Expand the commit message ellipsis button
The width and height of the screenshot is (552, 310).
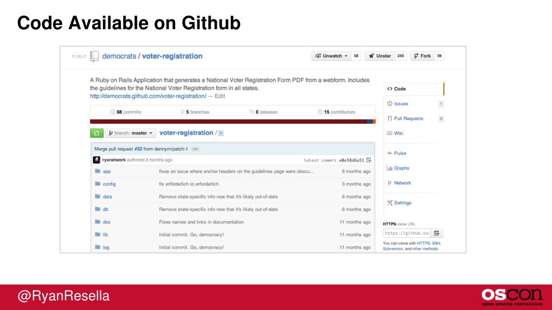(195, 149)
